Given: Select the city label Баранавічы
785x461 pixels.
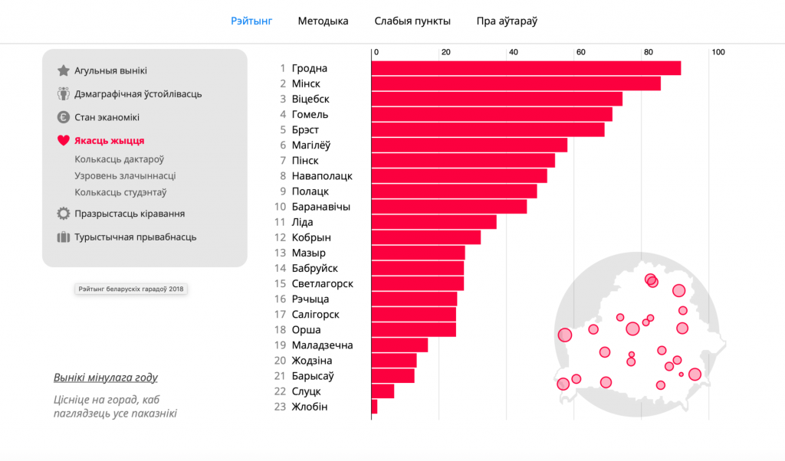Looking at the screenshot, I should click(321, 207).
